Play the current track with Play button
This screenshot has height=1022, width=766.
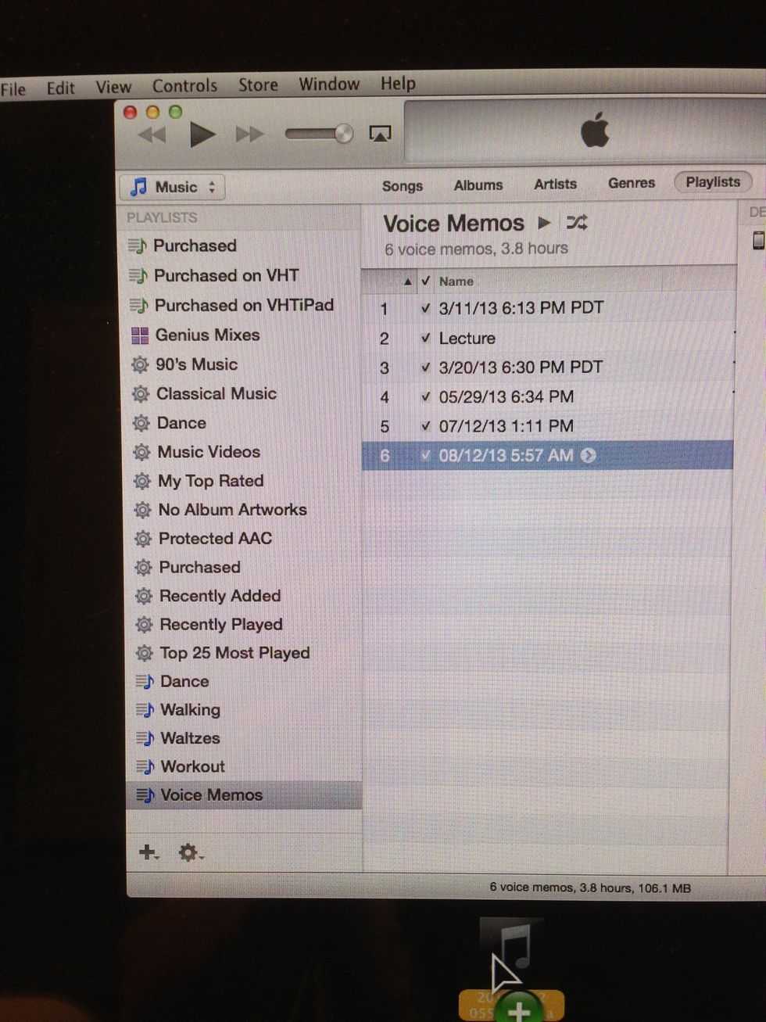202,134
